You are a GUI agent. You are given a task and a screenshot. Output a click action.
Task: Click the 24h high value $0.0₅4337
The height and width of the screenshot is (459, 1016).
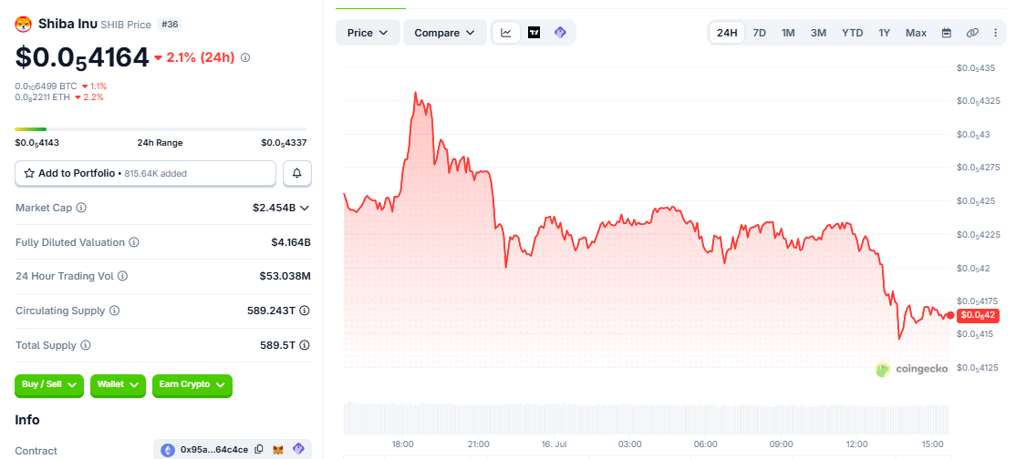pyautogui.click(x=284, y=142)
